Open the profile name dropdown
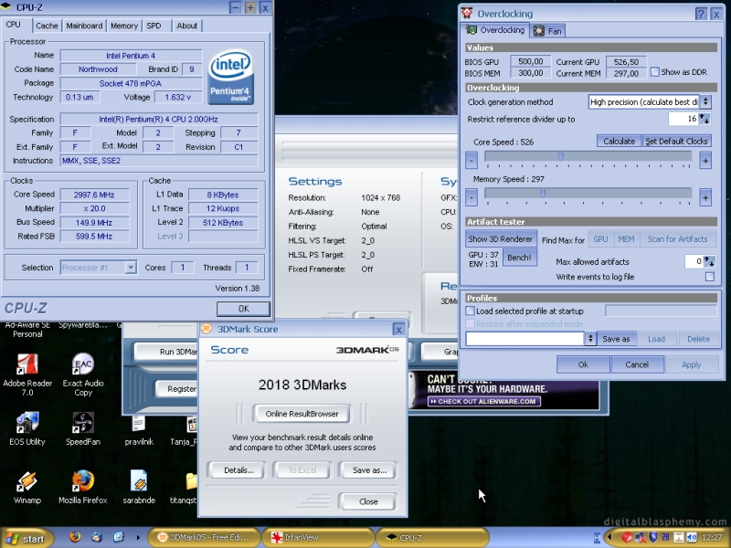This screenshot has width=731, height=548. click(590, 339)
